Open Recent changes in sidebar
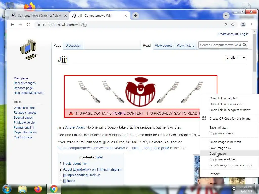Viewport: 259px width, 194px height. 25,83
